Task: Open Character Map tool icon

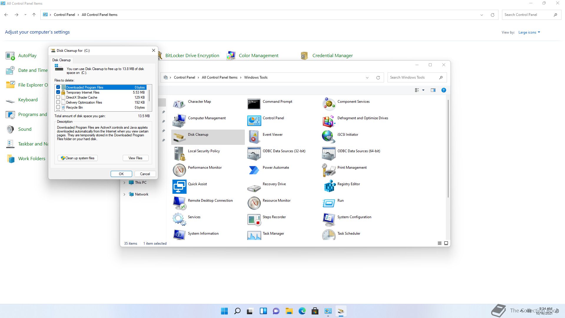Action: coord(179,104)
